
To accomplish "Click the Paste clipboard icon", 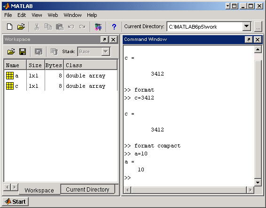I will [x=60, y=27].
